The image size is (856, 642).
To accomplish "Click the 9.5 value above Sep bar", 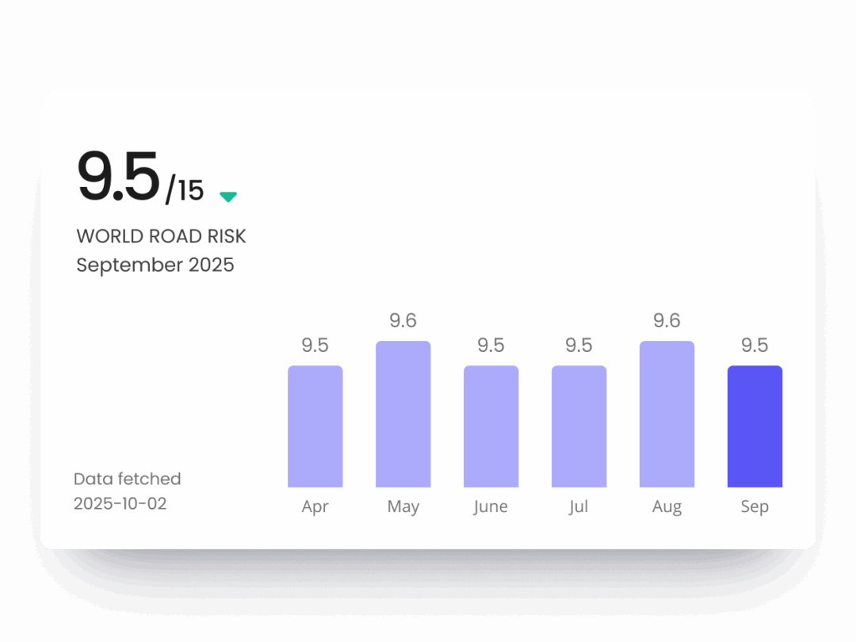I will pyautogui.click(x=755, y=346).
